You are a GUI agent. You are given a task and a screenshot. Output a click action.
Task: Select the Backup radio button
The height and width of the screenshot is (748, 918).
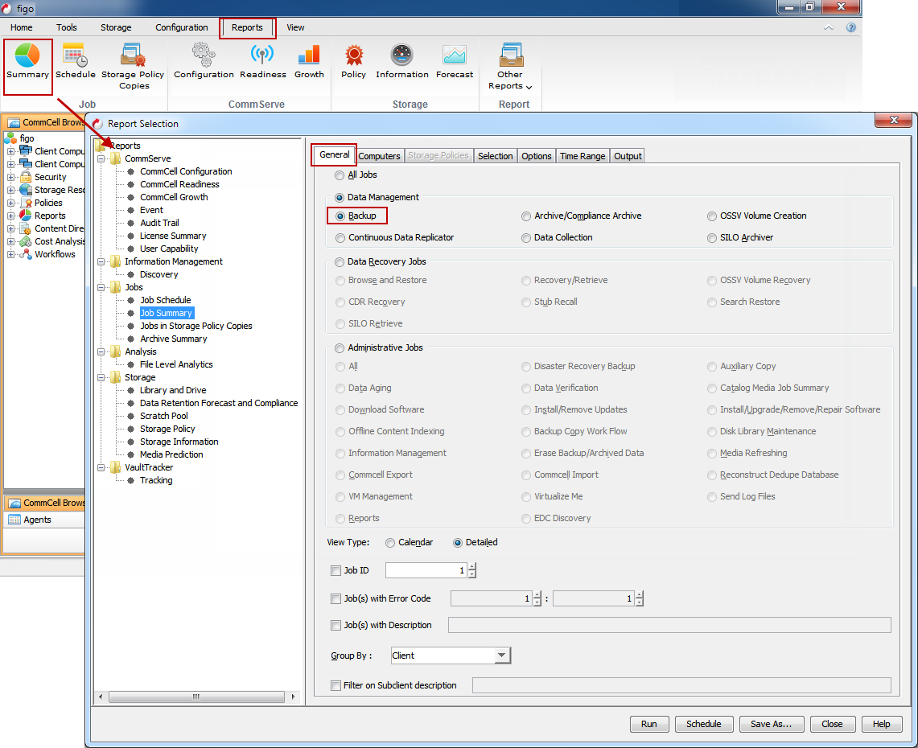[340, 216]
